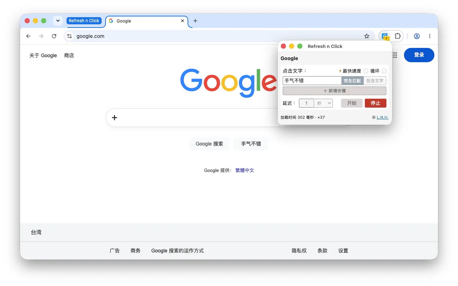Close the Google tab
This screenshot has height=286, width=458.
[x=182, y=21]
